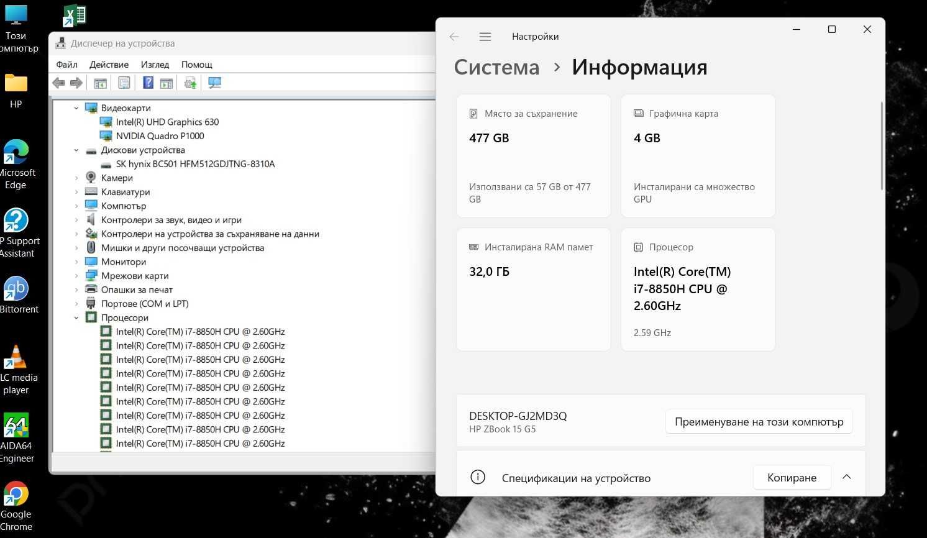
Task: Click the Back arrow in Device Manager toolbar
Action: pyautogui.click(x=58, y=83)
